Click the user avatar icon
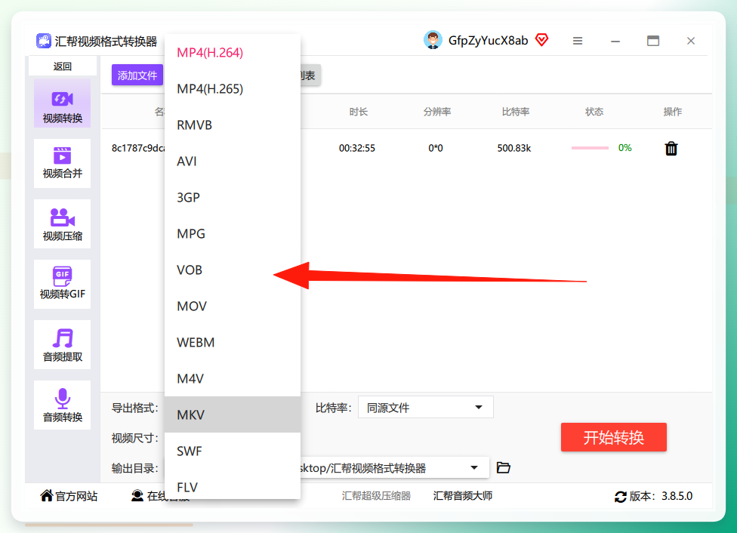Image resolution: width=737 pixels, height=533 pixels. click(433, 41)
